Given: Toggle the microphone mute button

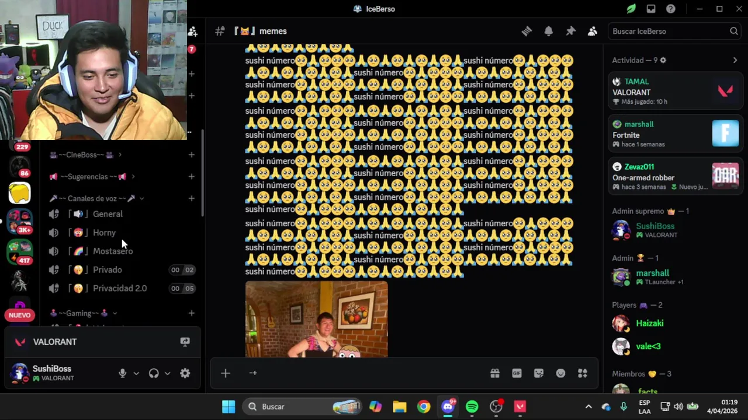Looking at the screenshot, I should pyautogui.click(x=123, y=373).
